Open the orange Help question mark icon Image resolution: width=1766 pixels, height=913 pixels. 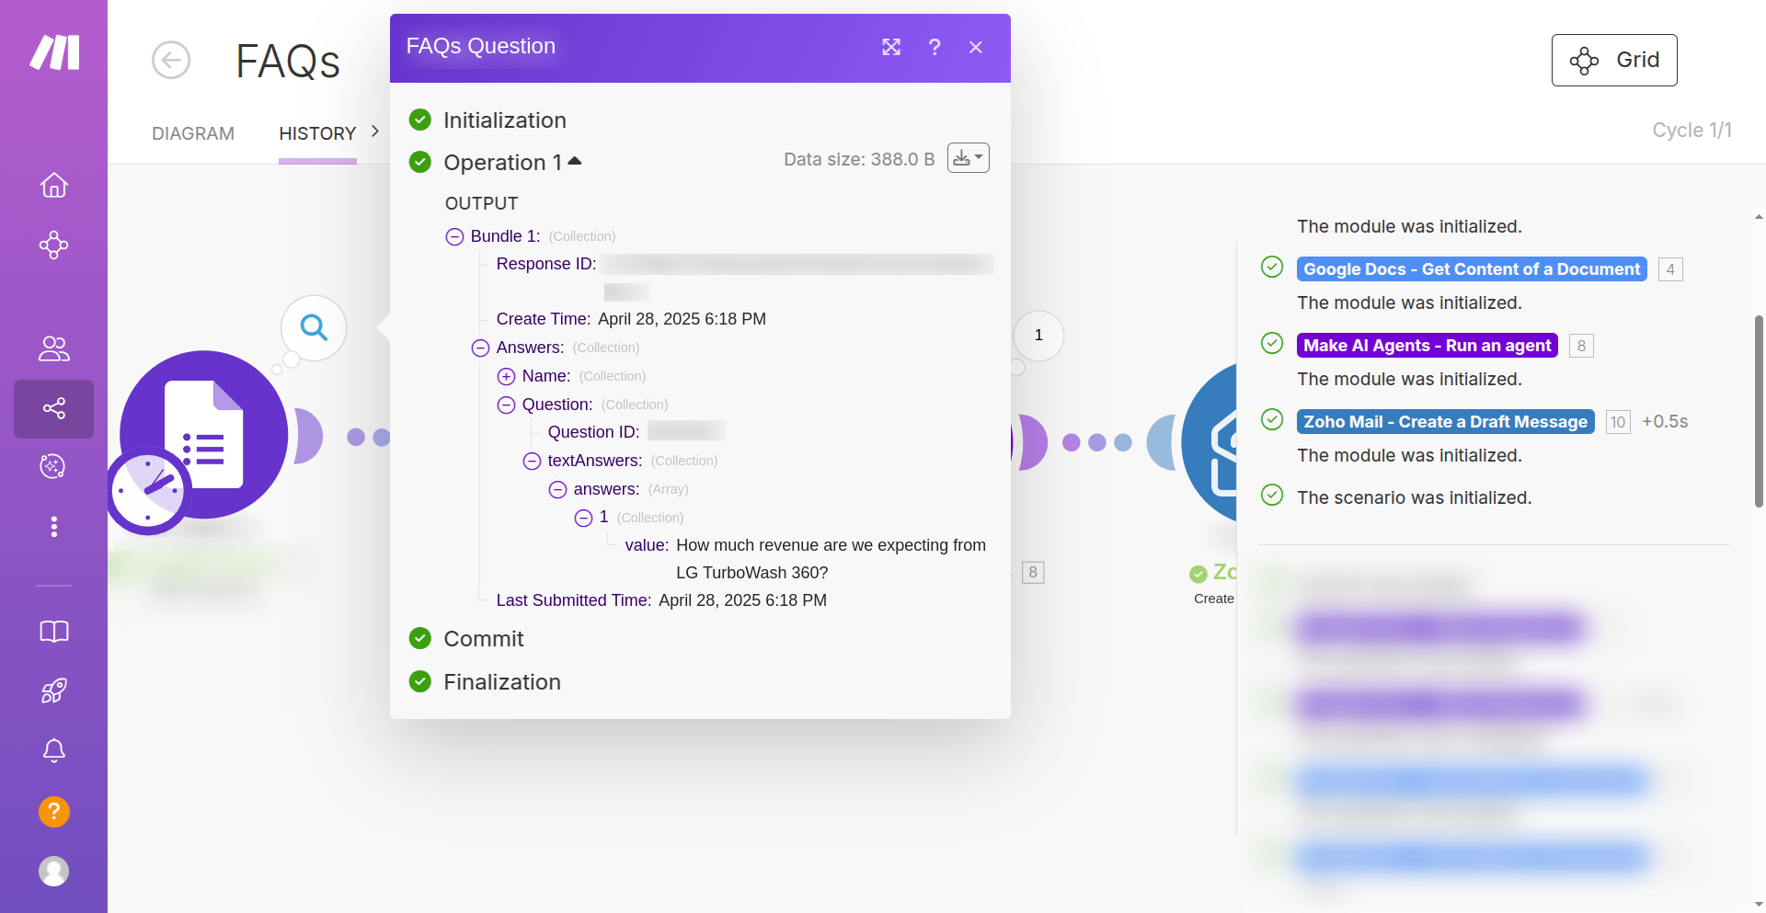[x=53, y=812]
